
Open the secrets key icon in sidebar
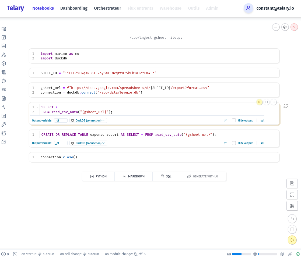click(4, 124)
